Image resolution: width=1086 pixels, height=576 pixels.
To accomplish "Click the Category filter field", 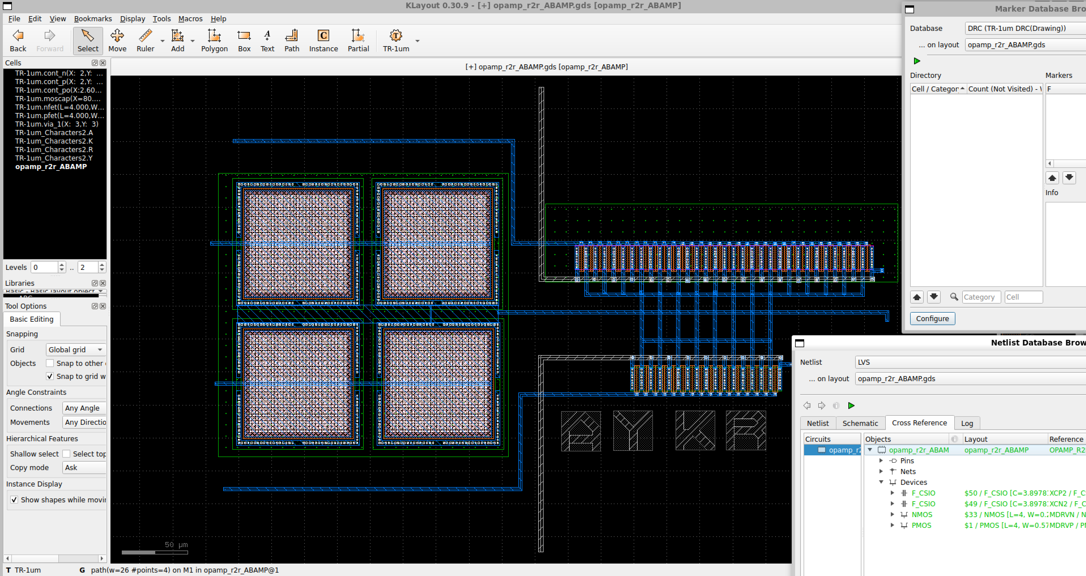I will 981,297.
